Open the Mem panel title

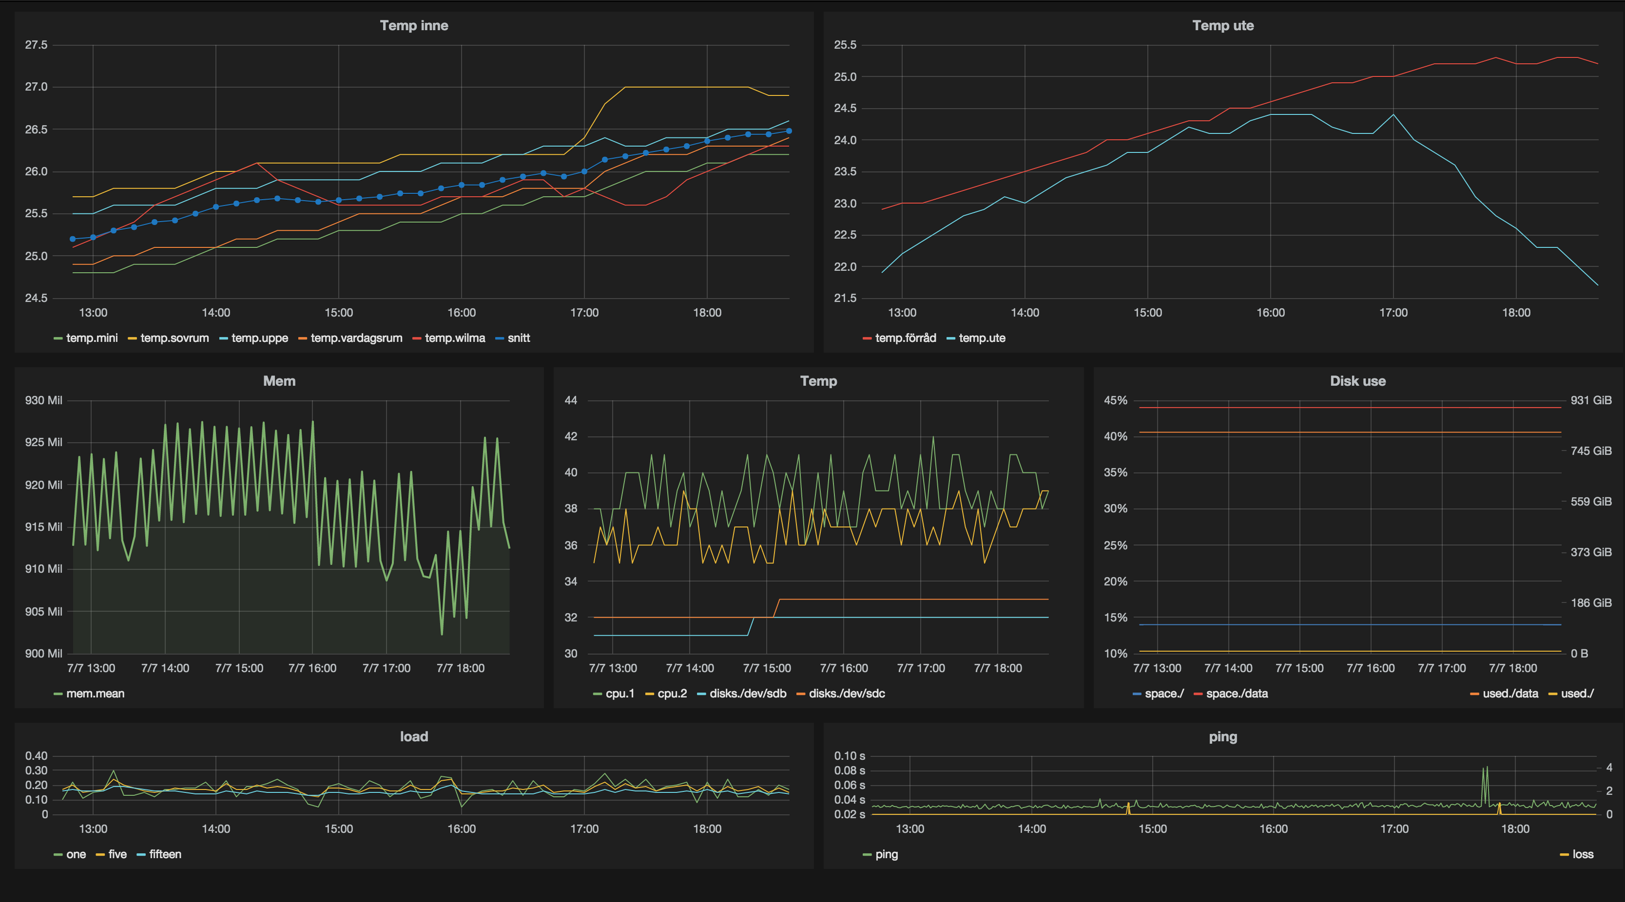pyautogui.click(x=279, y=381)
